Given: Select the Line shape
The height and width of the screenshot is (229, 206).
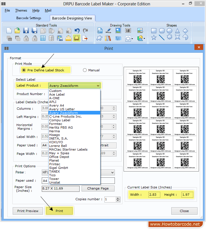Looking at the screenshot, I should [x=162, y=38].
